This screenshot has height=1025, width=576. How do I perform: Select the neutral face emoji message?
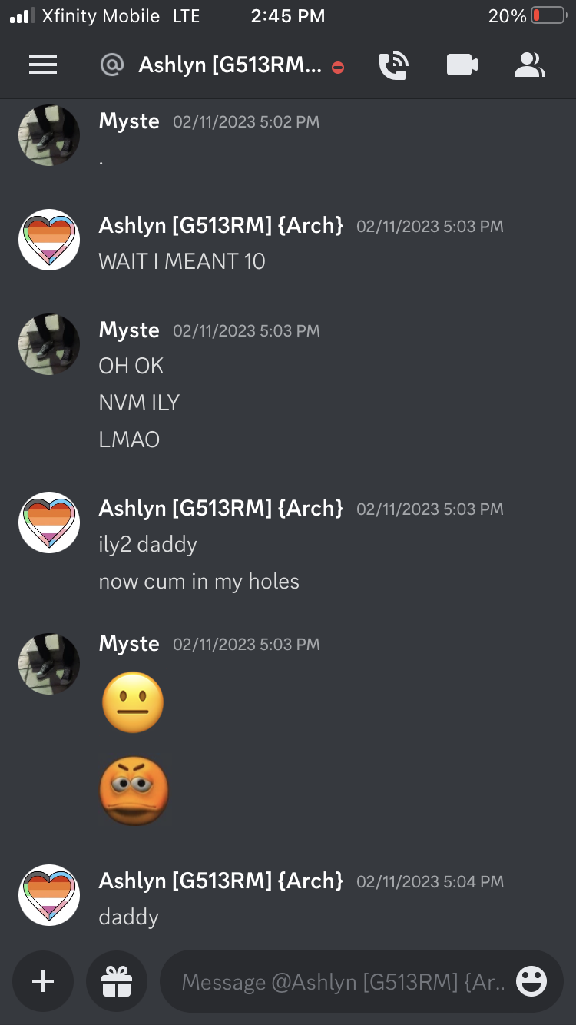tap(133, 702)
